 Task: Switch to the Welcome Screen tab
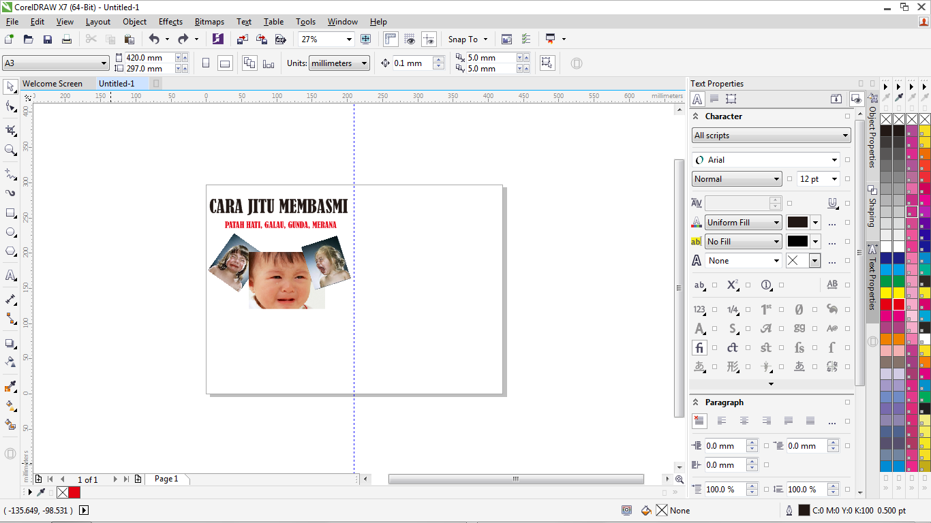(x=52, y=84)
